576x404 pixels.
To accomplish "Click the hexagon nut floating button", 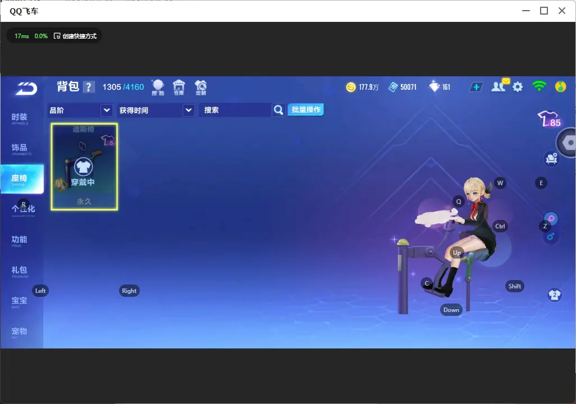I will pyautogui.click(x=568, y=143).
